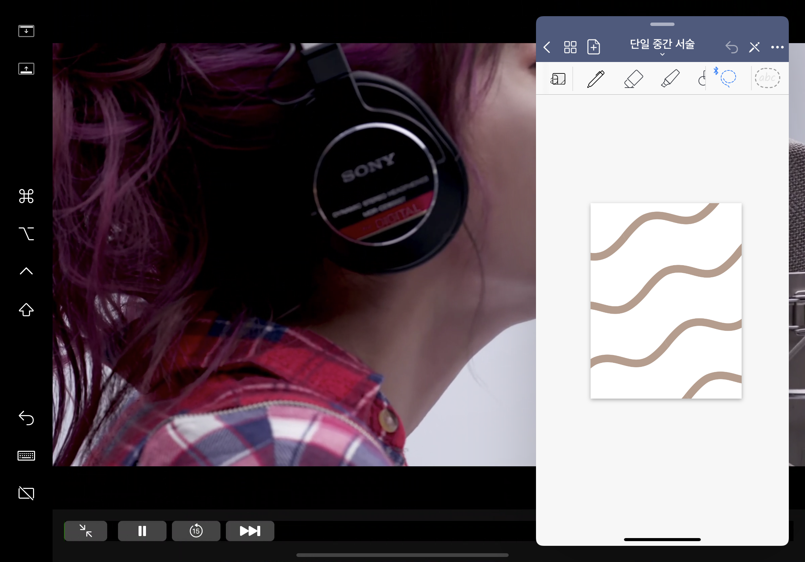Toggle the Option modifier key

[26, 234]
